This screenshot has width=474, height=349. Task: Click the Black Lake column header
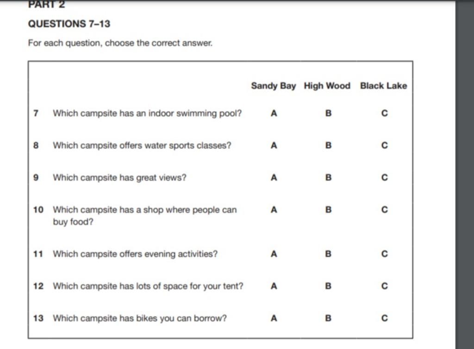click(384, 86)
